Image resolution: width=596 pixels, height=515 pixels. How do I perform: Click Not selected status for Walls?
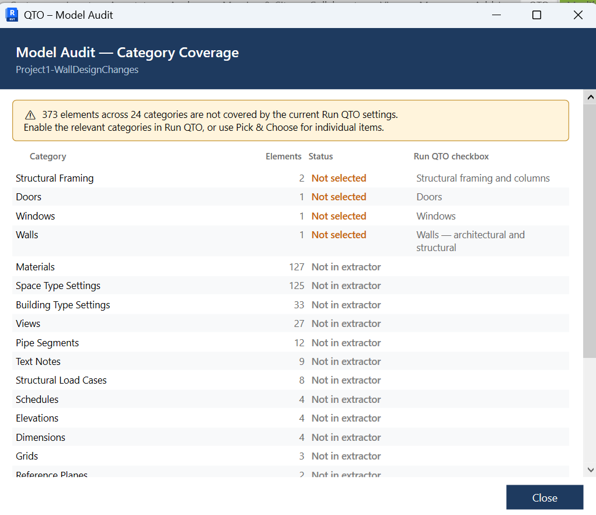339,235
